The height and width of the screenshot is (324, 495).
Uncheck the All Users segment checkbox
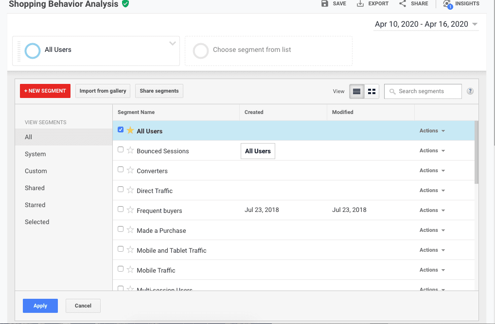121,130
